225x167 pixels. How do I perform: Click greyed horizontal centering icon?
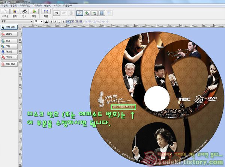[103, 22]
